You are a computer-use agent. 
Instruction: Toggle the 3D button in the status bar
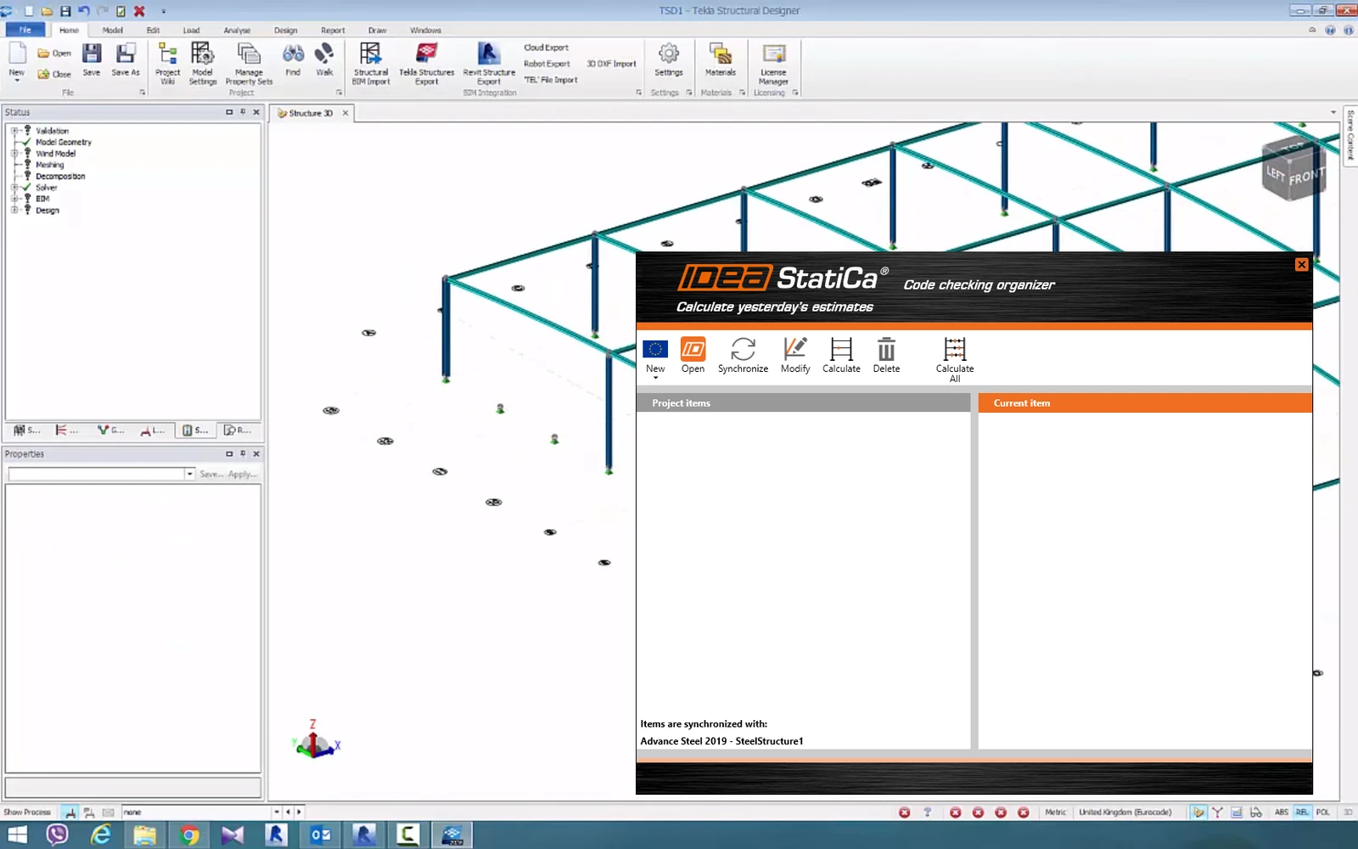click(x=1347, y=812)
